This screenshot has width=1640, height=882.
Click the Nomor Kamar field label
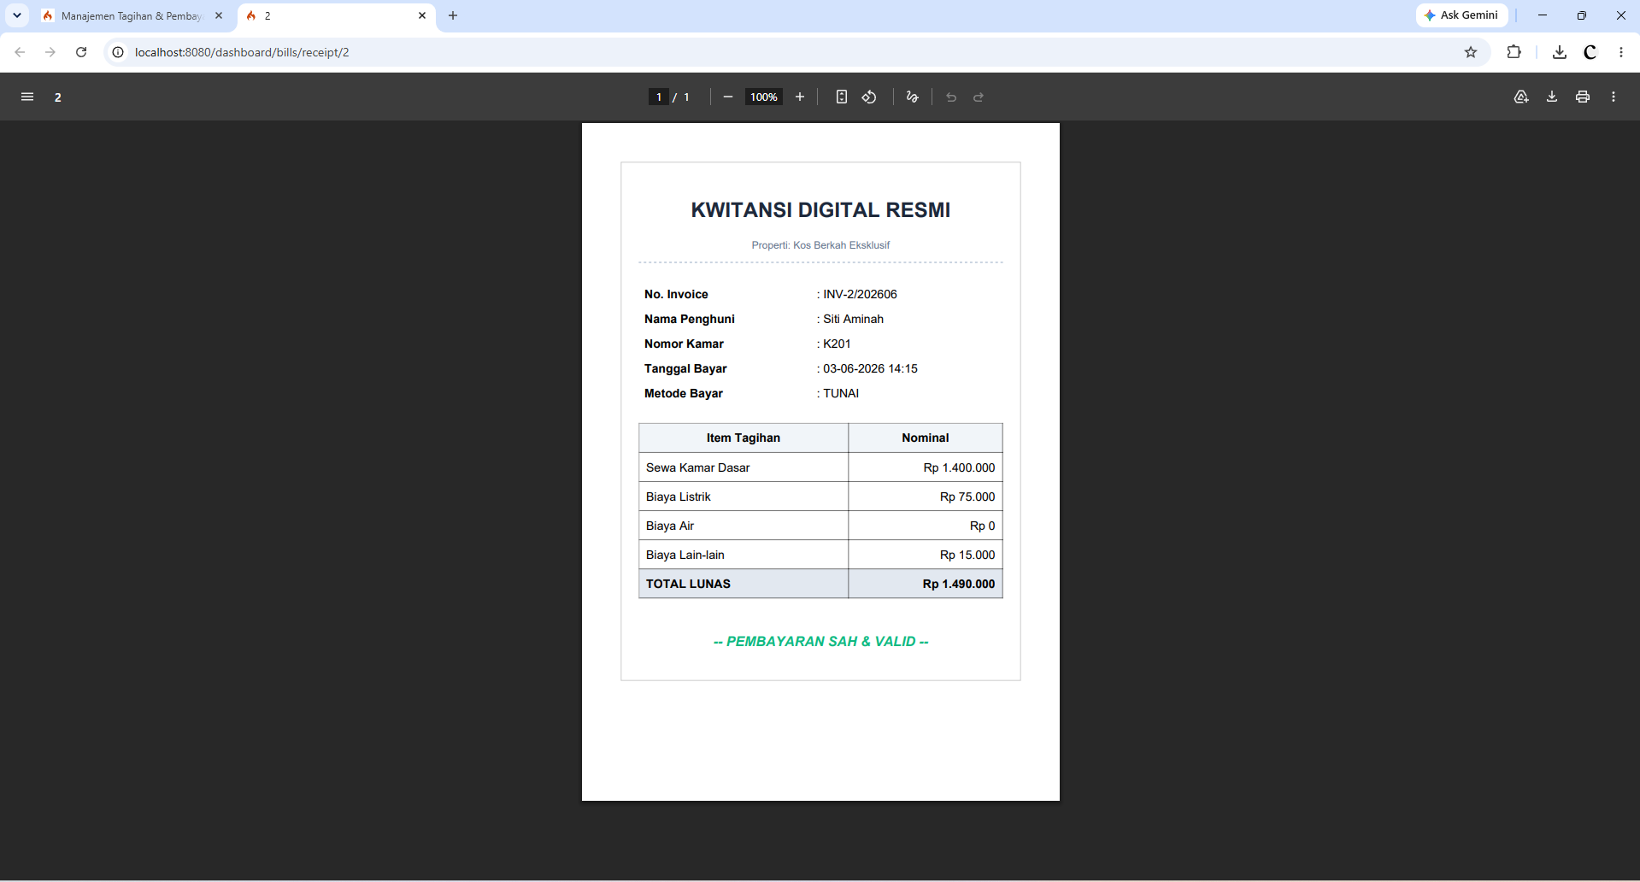[x=684, y=344]
